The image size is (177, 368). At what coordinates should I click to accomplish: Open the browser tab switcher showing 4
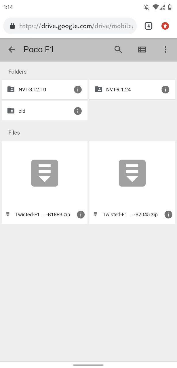[x=148, y=26]
